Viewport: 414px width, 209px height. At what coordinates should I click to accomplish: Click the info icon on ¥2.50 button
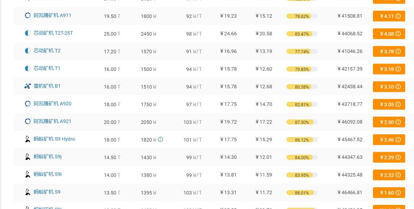[x=398, y=122]
